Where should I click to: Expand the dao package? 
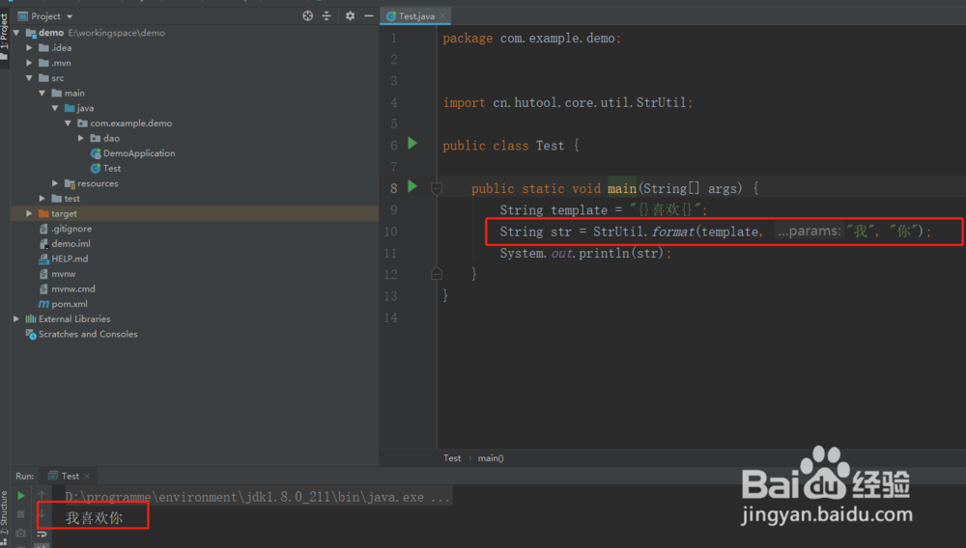click(81, 138)
